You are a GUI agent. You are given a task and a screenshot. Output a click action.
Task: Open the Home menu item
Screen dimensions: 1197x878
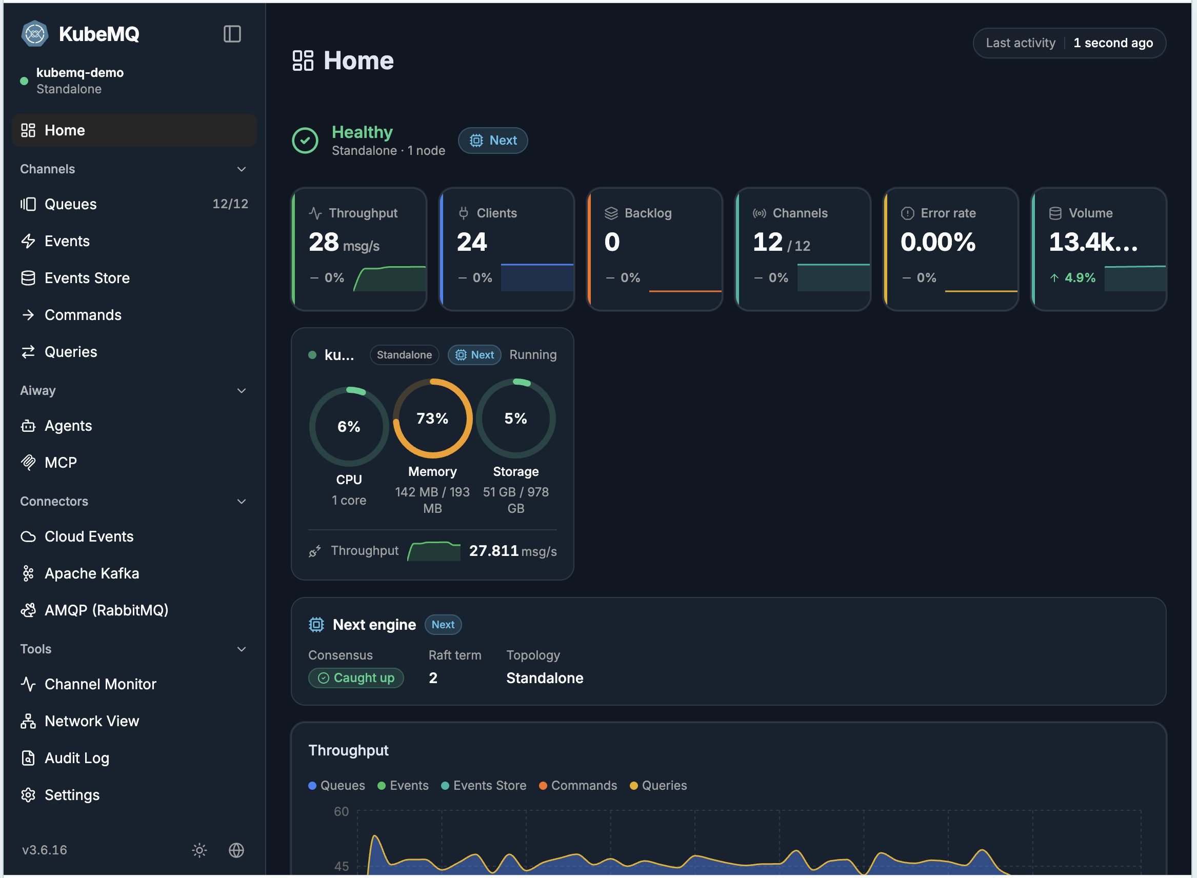pyautogui.click(x=134, y=130)
